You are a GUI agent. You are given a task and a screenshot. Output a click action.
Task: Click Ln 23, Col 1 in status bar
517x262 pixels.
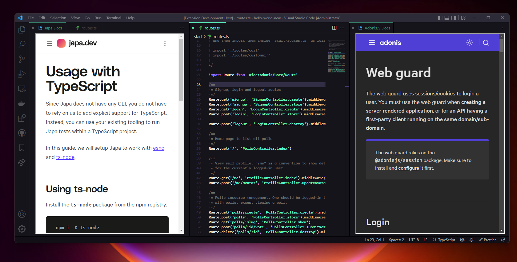pyautogui.click(x=375, y=240)
